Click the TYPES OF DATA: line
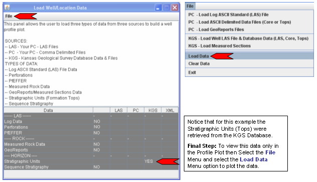317x182 pixels. (x=21, y=64)
